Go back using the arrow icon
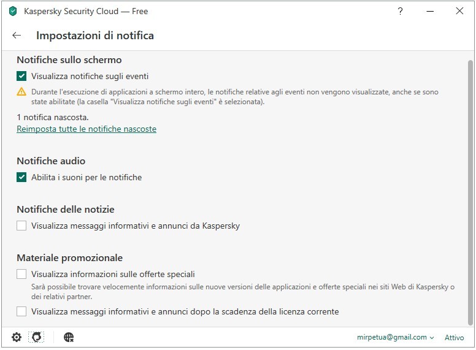This screenshot has height=350, width=476. pos(17,36)
